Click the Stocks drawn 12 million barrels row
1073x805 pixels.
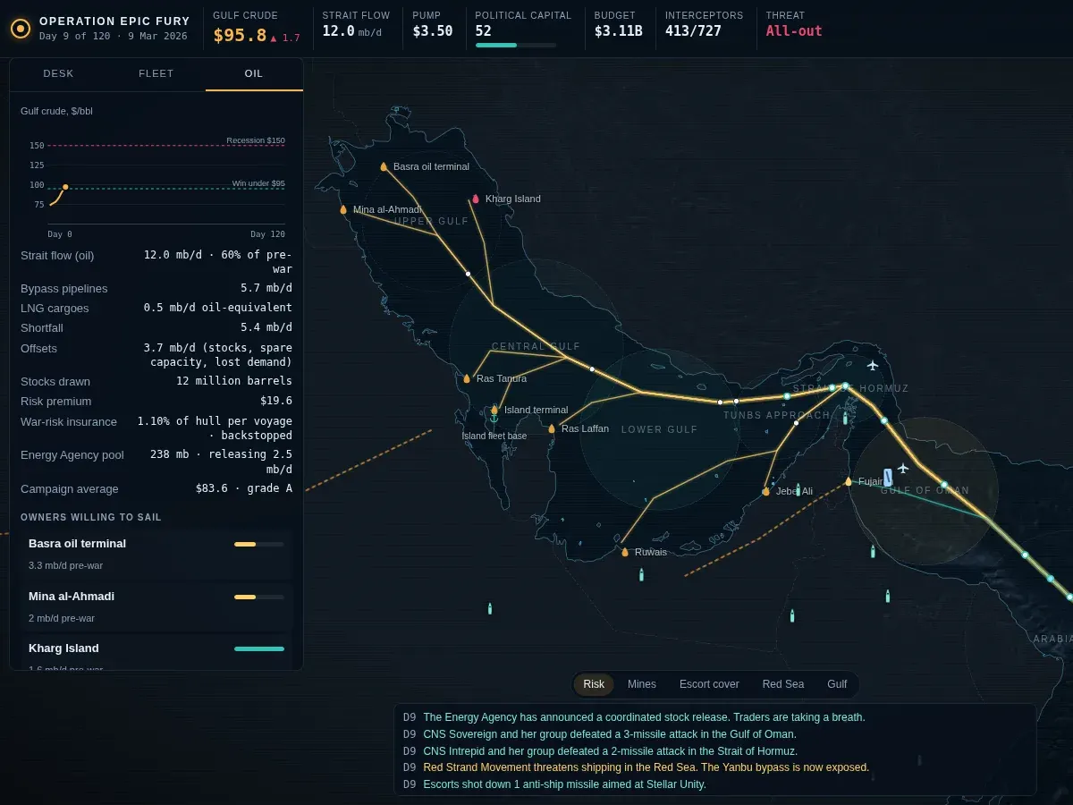[x=156, y=382]
